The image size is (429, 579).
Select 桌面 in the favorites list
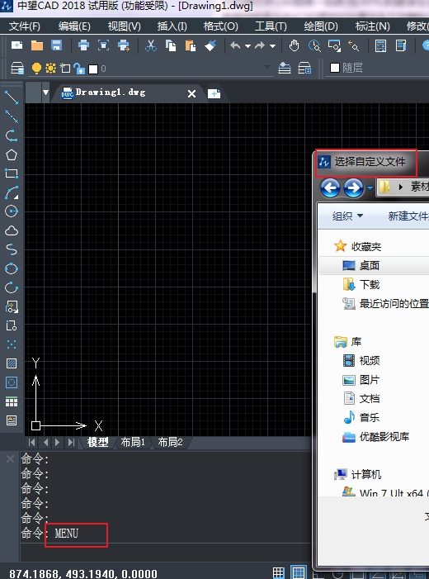369,265
